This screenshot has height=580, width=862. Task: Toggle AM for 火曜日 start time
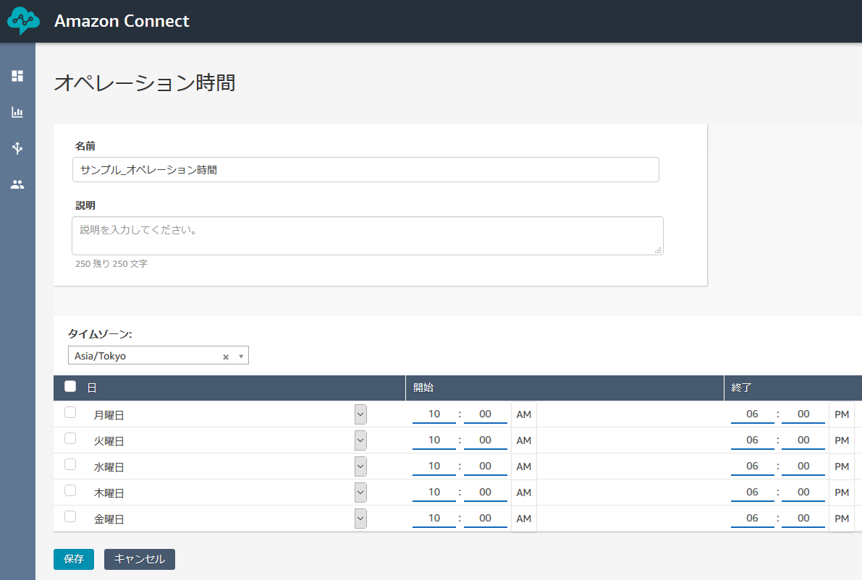(524, 440)
